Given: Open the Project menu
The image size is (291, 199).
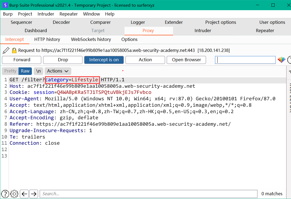Looking at the screenshot, I should click(x=25, y=14).
